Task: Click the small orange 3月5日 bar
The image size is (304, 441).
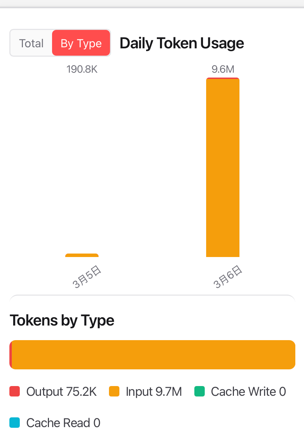Action: (x=82, y=256)
